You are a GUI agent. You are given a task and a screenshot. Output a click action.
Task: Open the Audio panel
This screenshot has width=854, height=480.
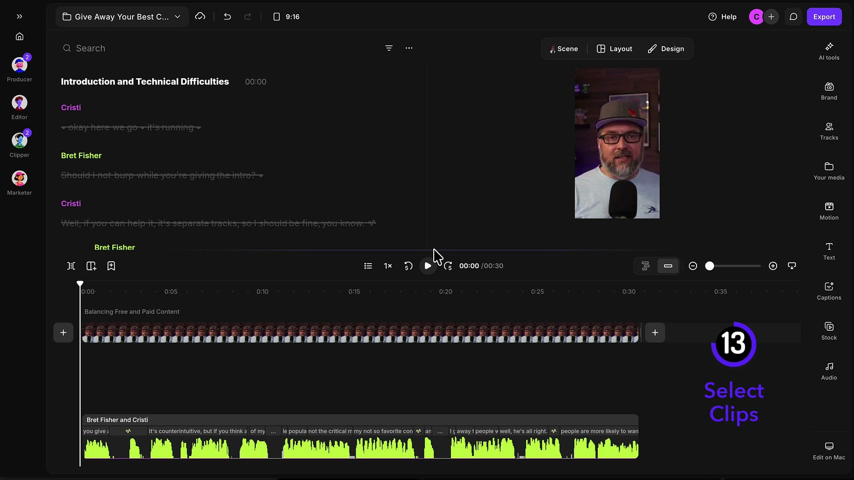829,371
